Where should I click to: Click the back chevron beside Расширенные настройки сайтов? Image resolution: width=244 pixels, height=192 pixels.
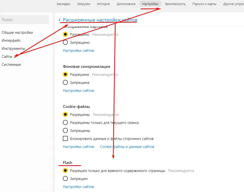[x=60, y=20]
